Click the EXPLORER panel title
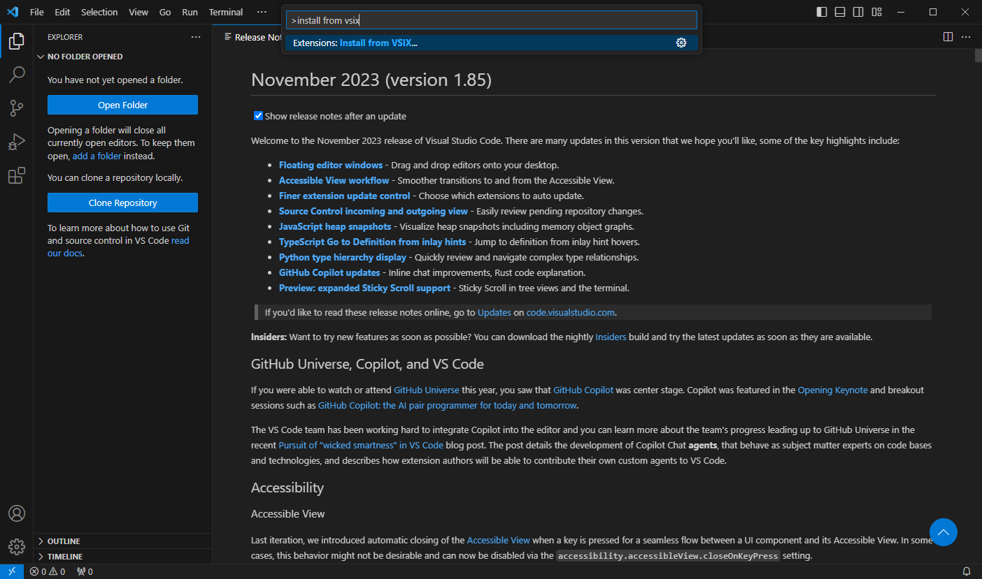 tap(65, 37)
